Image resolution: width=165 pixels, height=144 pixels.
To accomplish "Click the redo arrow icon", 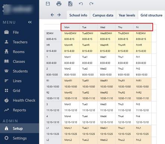I will coord(91,4).
